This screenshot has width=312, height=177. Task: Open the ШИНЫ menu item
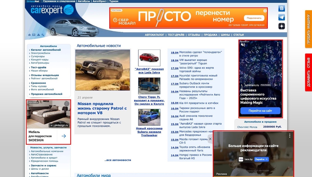(225, 35)
